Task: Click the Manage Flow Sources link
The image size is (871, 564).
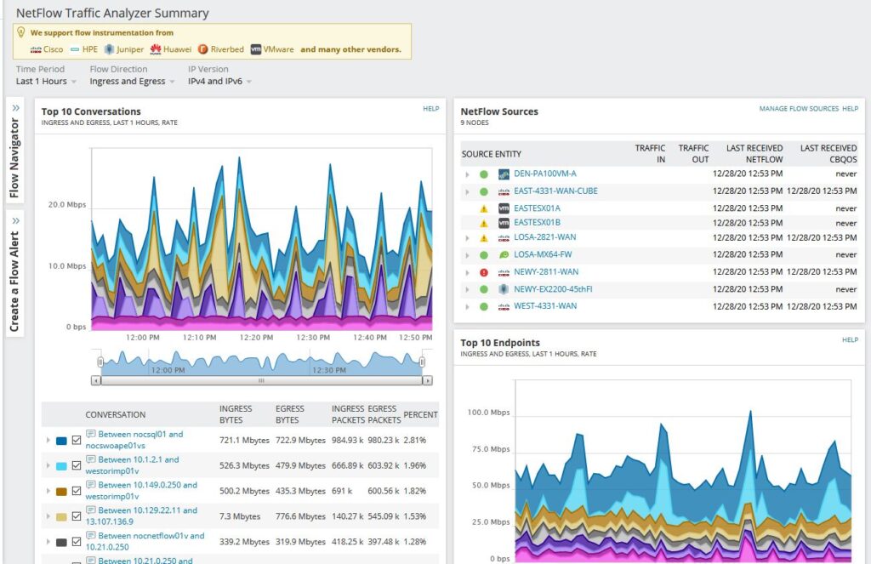Action: tap(798, 109)
